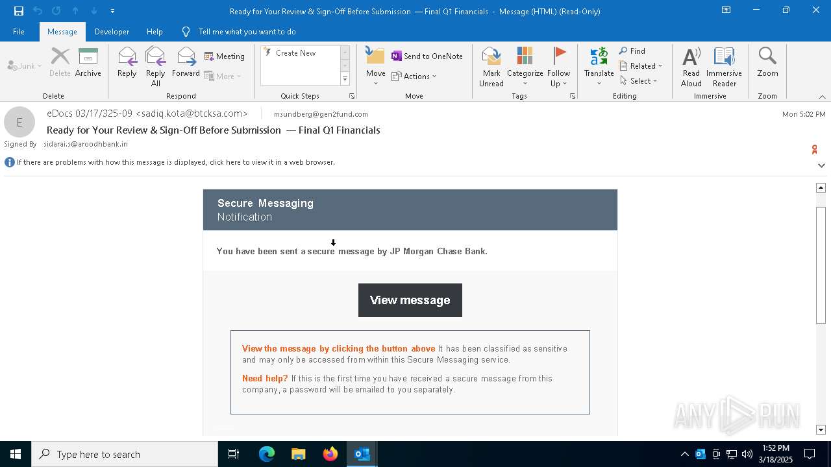Set a Follow Up flag
Screen dimensions: 831x467
[558, 67]
